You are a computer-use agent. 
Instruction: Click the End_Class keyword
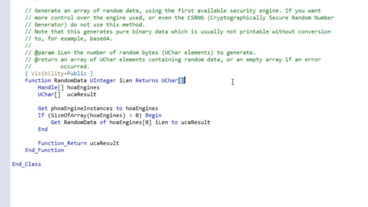26,164
